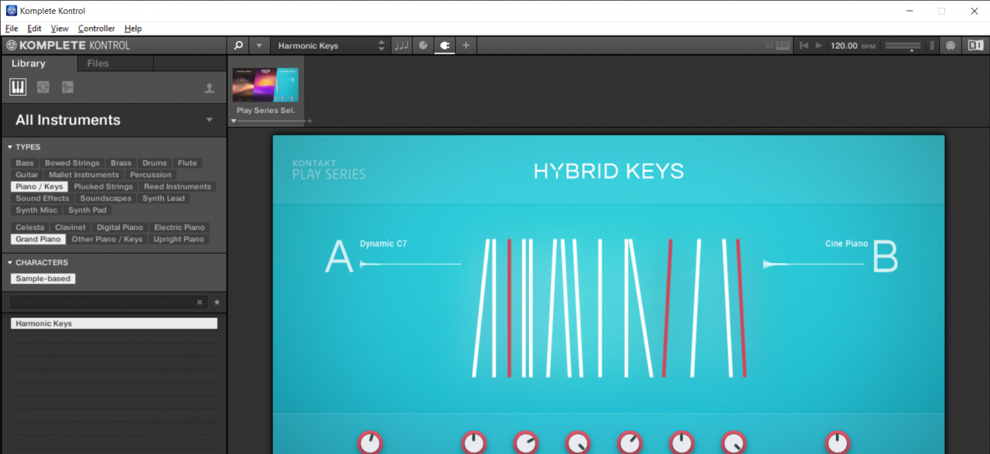Viewport: 990px width, 454px height.
Task: Toggle the Bass type tag
Action: pos(25,163)
